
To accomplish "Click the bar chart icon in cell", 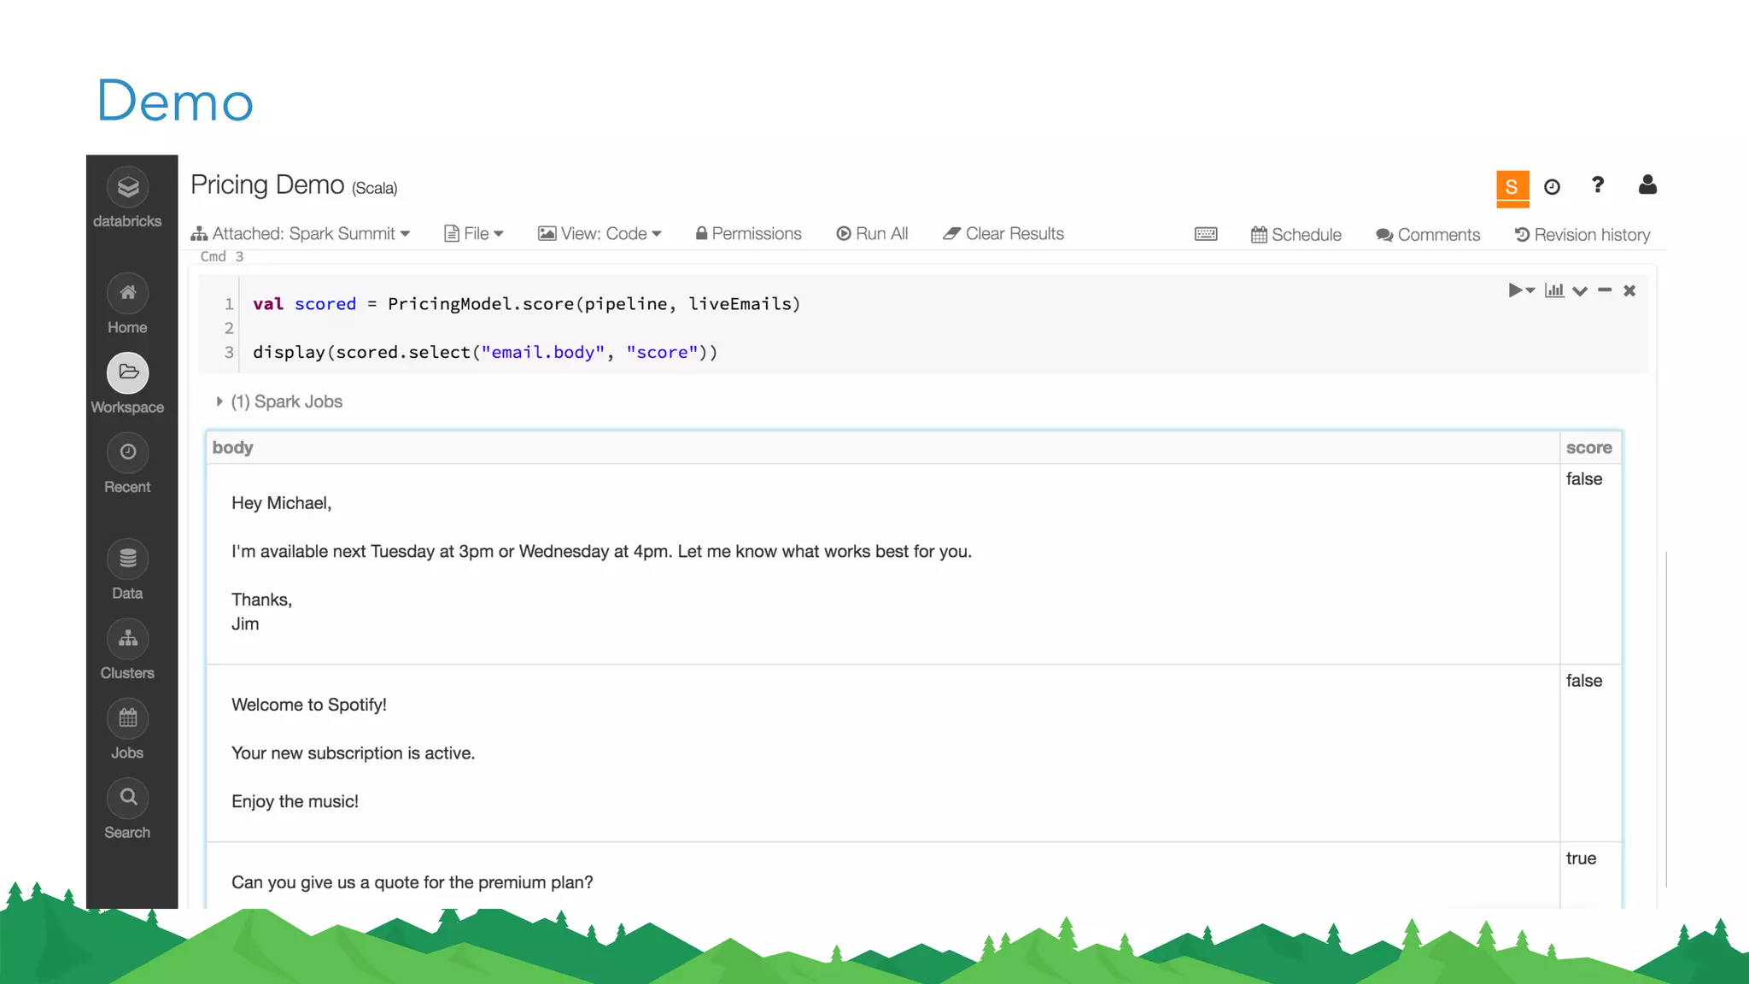I will pos(1554,290).
